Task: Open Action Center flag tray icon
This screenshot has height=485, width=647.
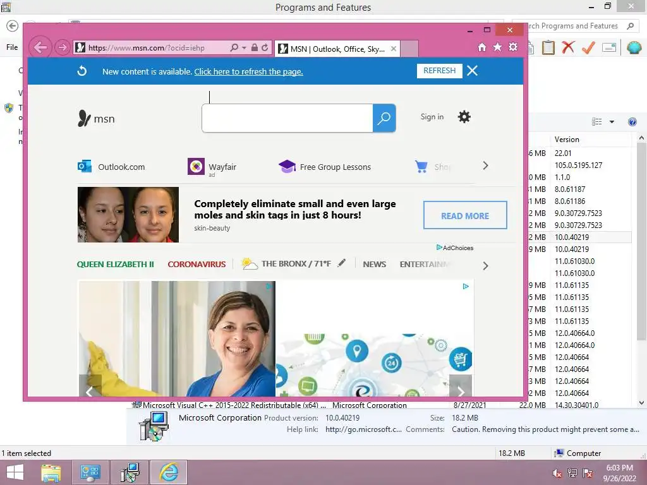Action: [588, 473]
